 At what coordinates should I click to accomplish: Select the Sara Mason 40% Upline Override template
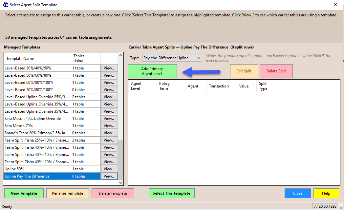click(60, 119)
